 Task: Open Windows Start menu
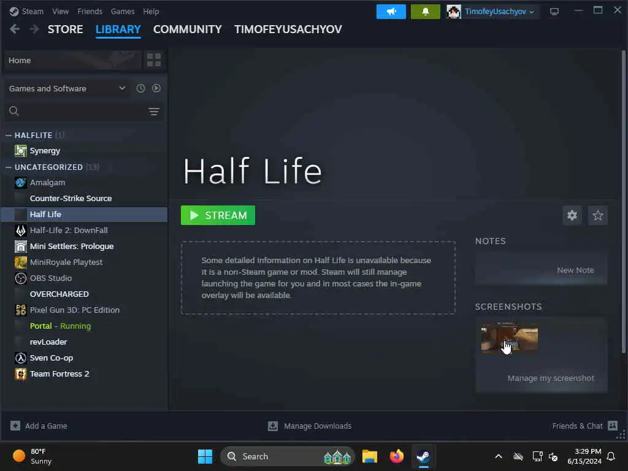(205, 456)
